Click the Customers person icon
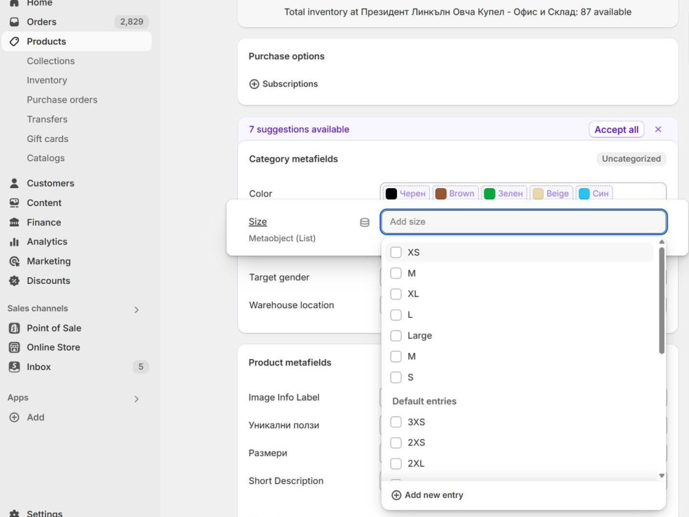This screenshot has width=689, height=517. coord(14,183)
